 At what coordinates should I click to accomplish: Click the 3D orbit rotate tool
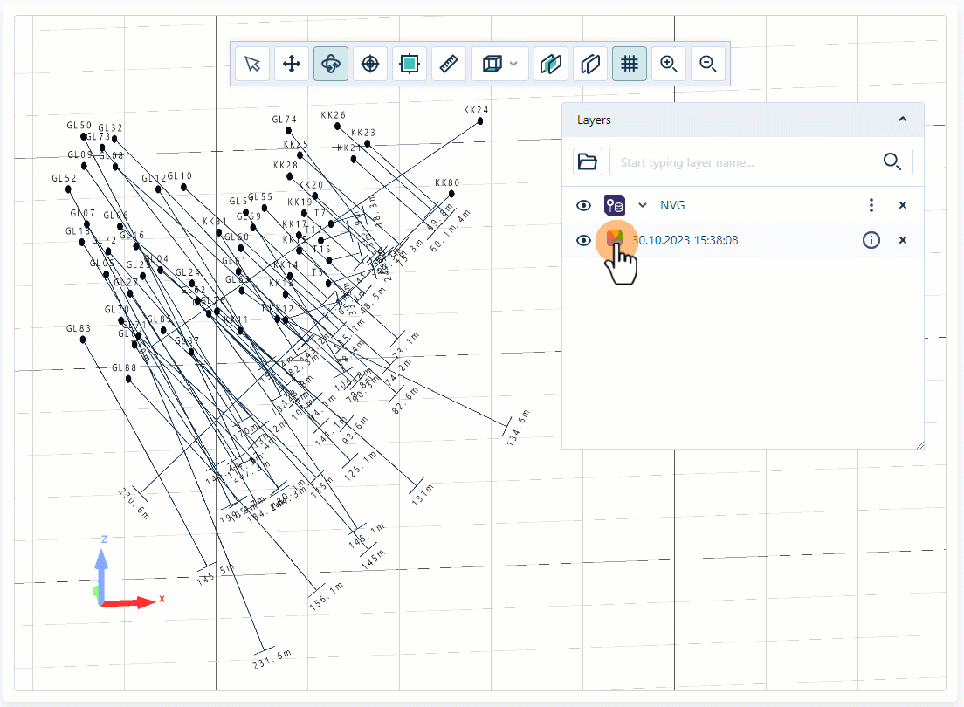click(331, 64)
